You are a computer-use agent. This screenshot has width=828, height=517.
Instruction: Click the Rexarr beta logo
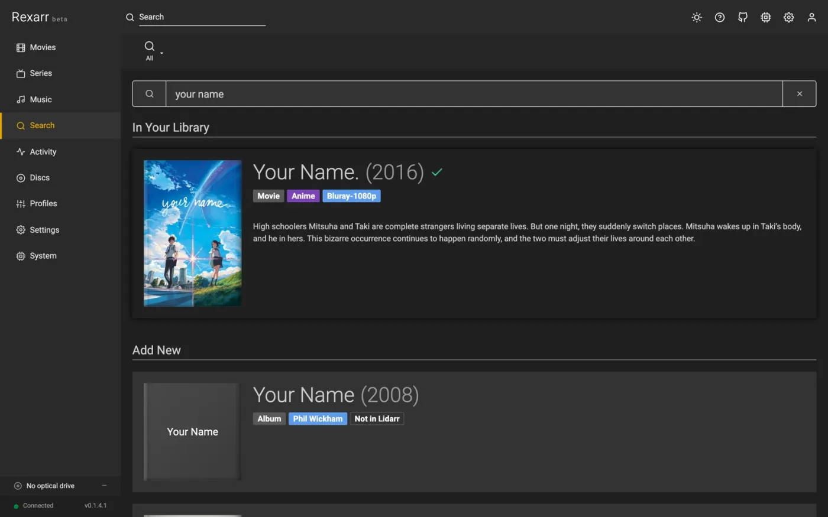[x=40, y=17]
